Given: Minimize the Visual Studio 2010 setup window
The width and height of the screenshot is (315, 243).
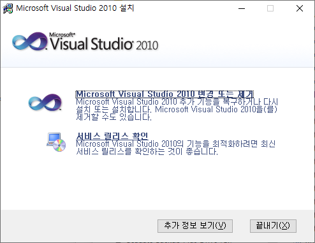Looking at the screenshot, I should pos(242,8).
